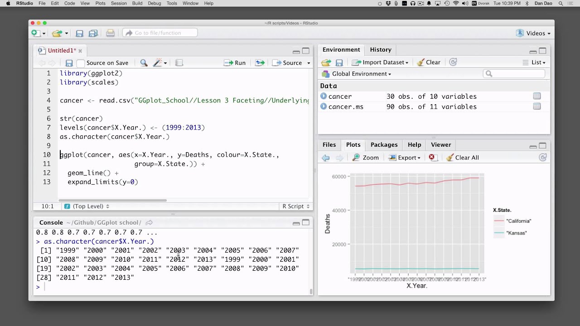Image resolution: width=580 pixels, height=326 pixels.
Task: Click the Source button
Action: click(287, 63)
